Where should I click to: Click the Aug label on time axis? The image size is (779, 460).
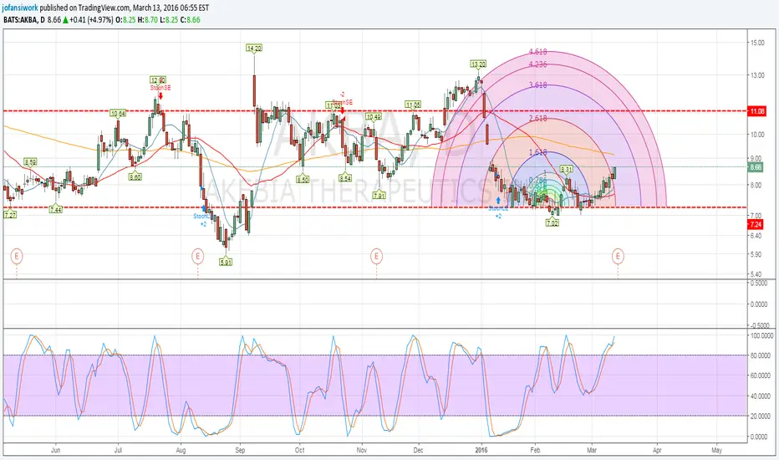pos(181,450)
